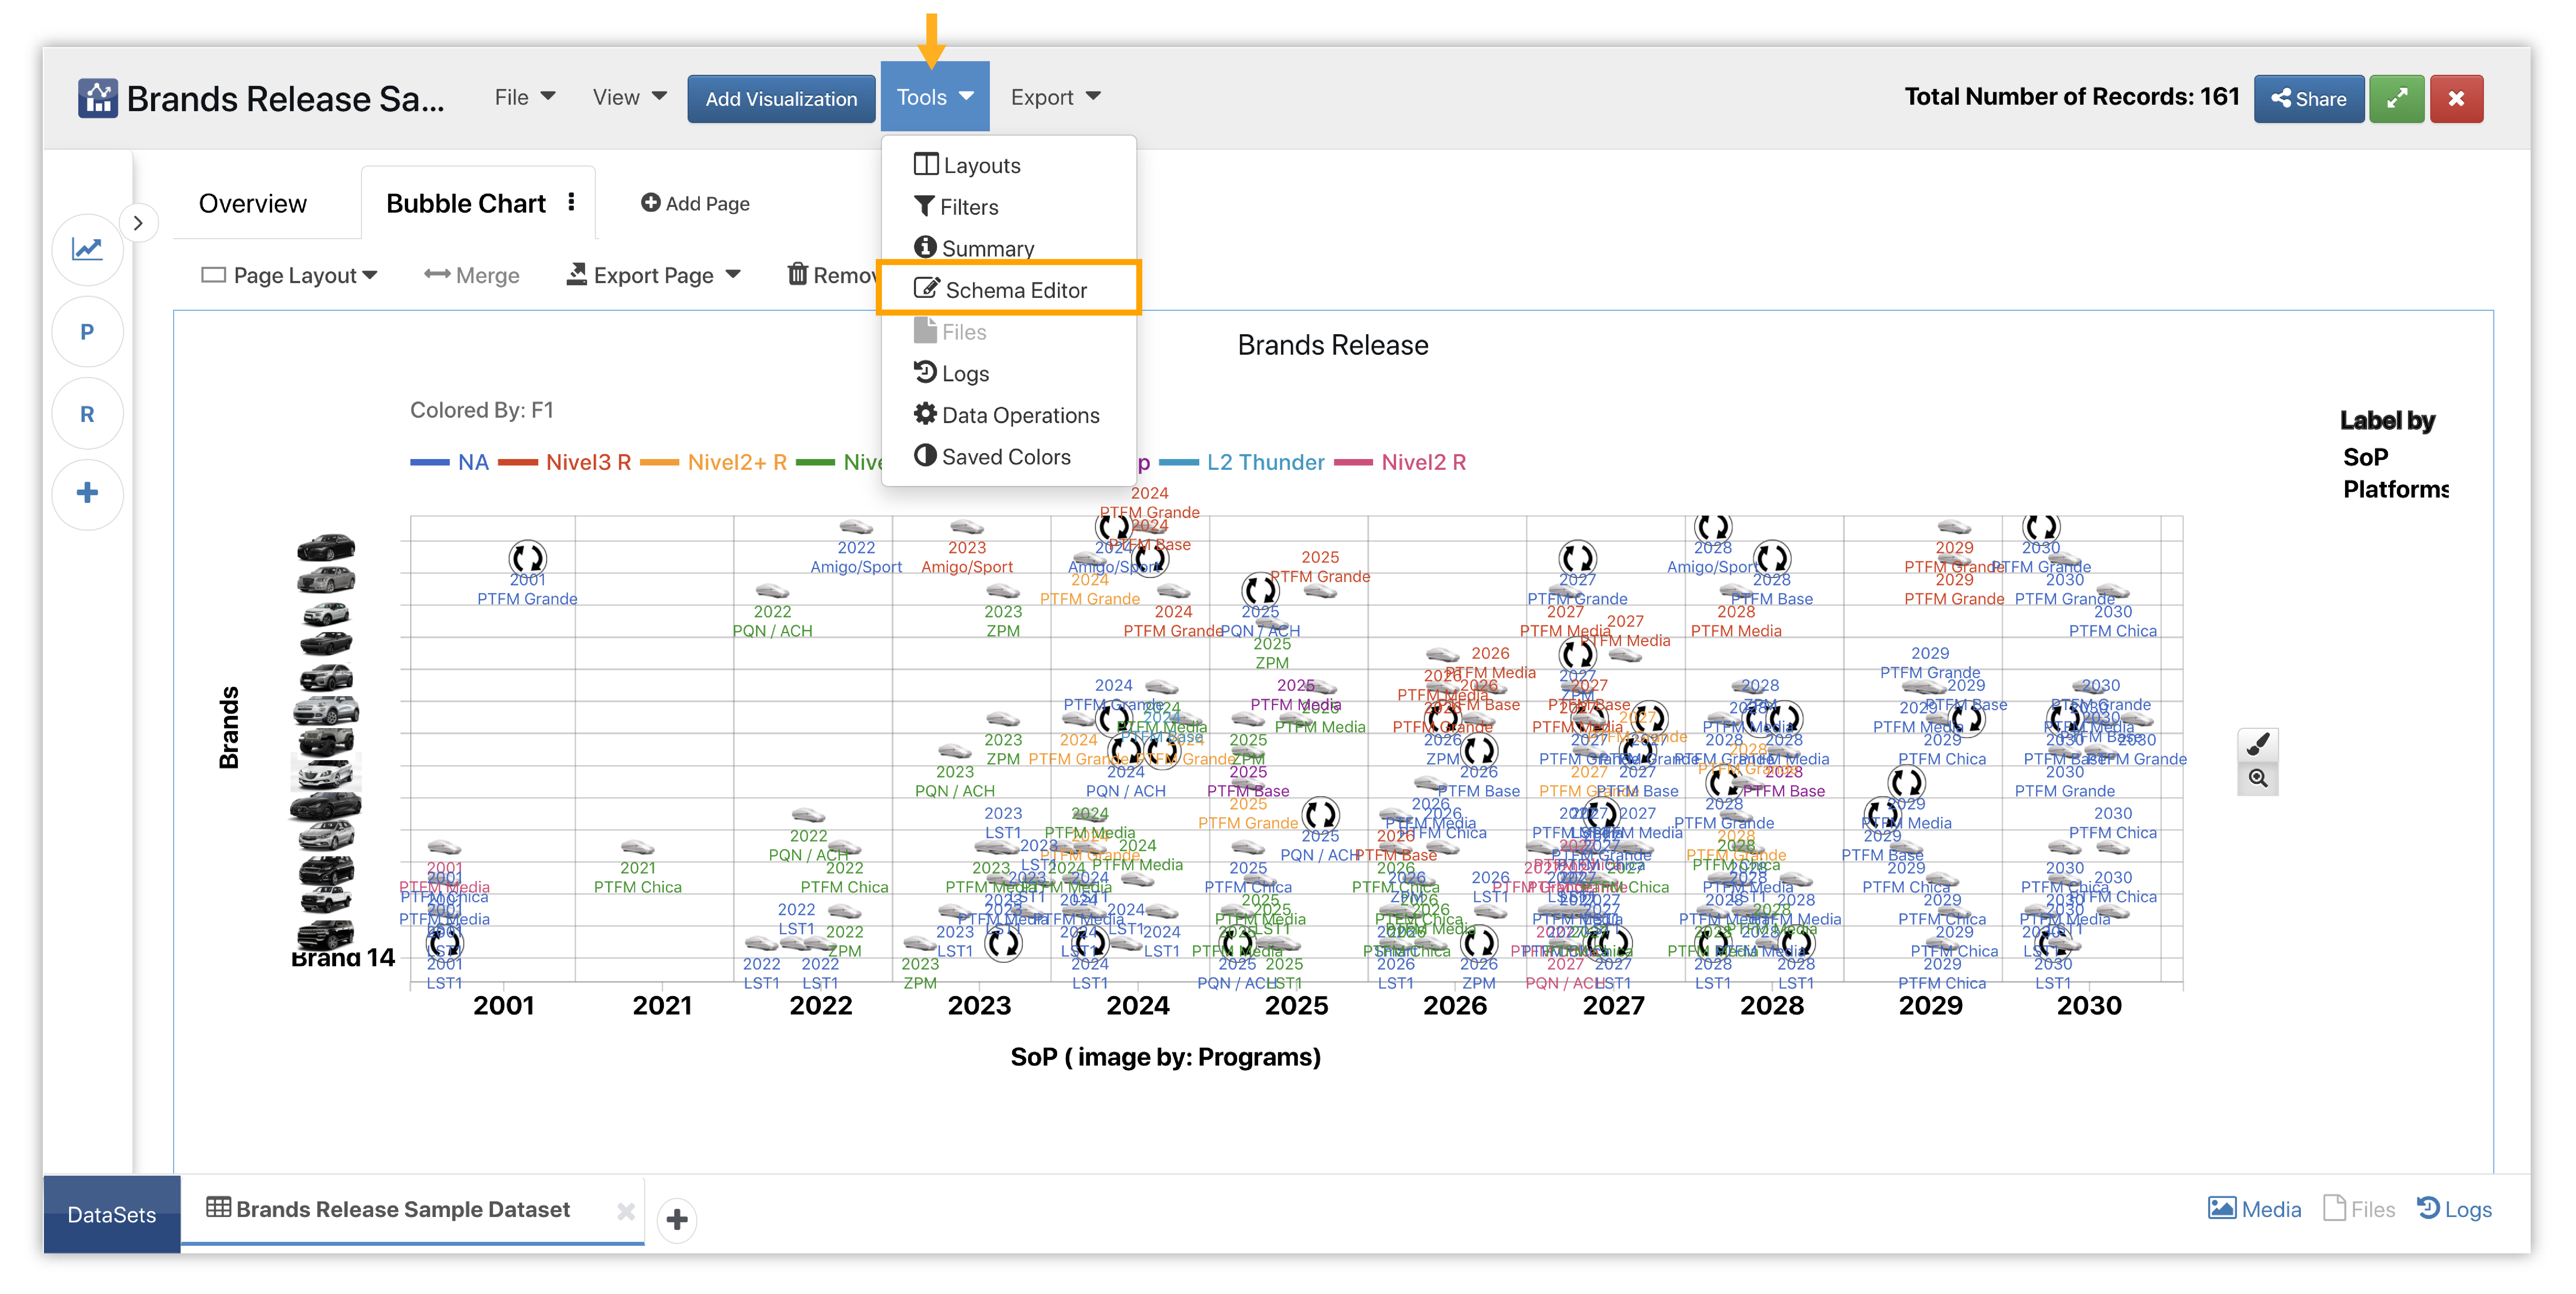Open the Tools dropdown menu
Viewport: 2576px width, 1294px height.
[934, 97]
